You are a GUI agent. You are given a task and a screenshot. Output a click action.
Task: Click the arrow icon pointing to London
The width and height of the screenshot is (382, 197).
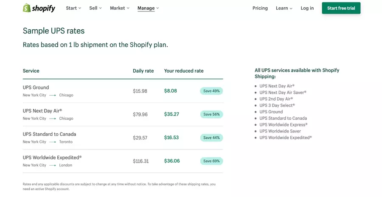pyautogui.click(x=53, y=165)
